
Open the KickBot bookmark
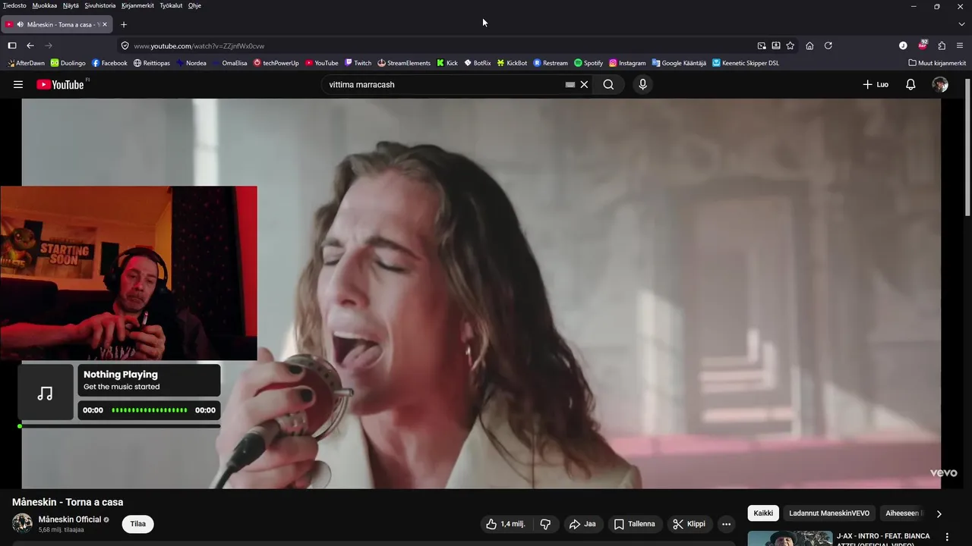[512, 63]
